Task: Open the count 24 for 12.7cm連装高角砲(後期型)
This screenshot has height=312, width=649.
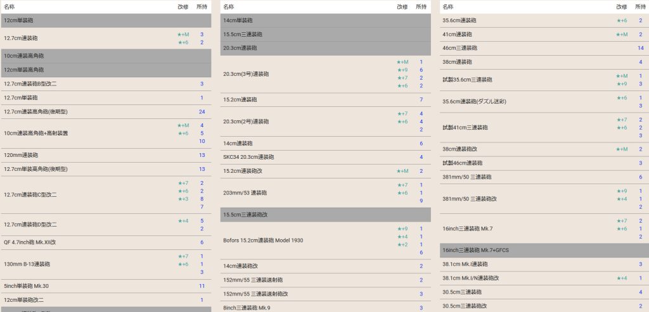Action: point(202,112)
